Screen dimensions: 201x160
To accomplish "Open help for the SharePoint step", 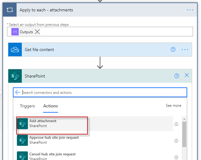I will tap(177, 76).
